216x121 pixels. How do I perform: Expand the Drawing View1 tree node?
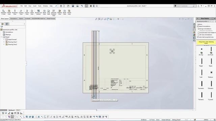tap(4, 42)
